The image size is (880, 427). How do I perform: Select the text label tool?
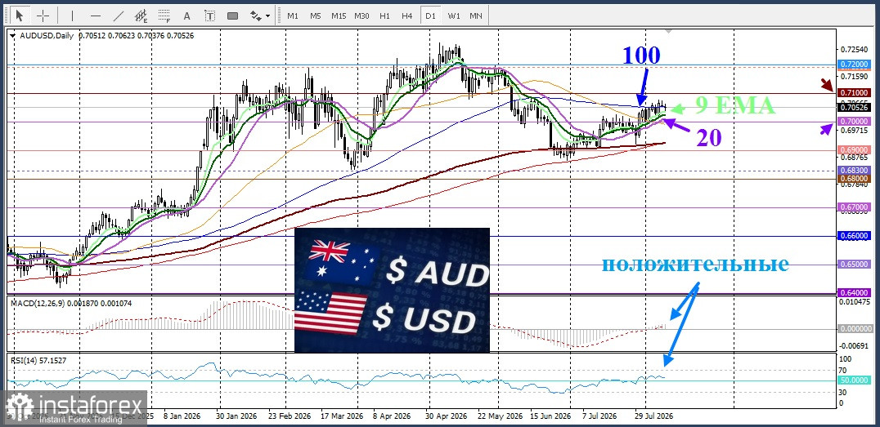point(209,16)
